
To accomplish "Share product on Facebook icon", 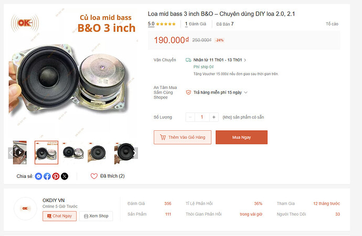I will click(47, 176).
